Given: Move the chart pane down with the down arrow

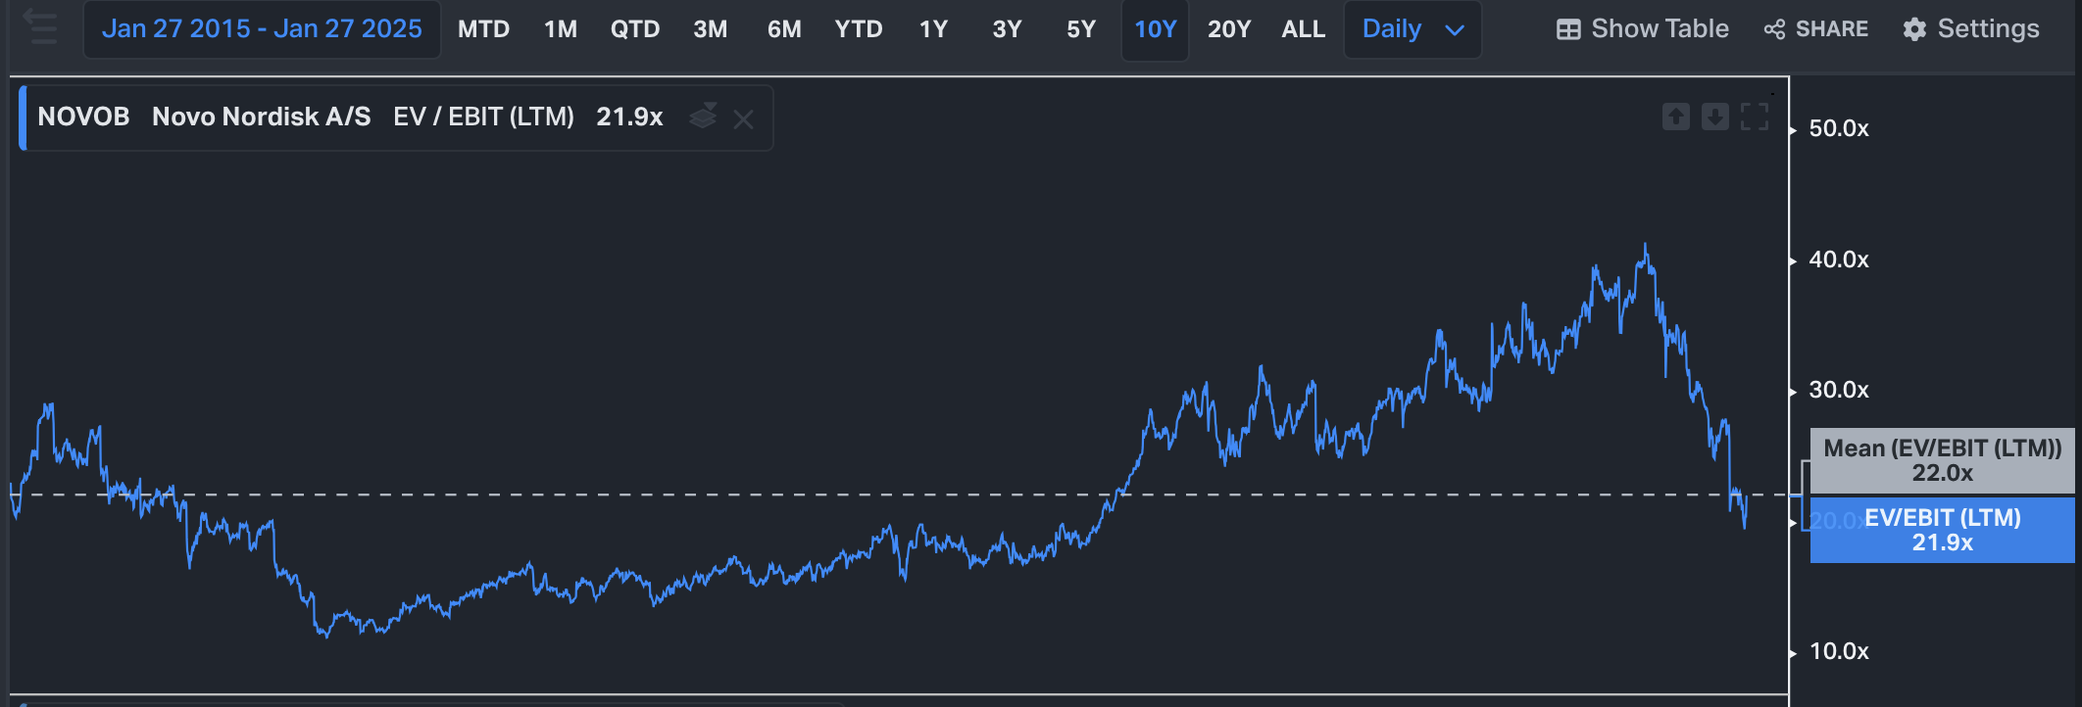Looking at the screenshot, I should pos(1714,118).
